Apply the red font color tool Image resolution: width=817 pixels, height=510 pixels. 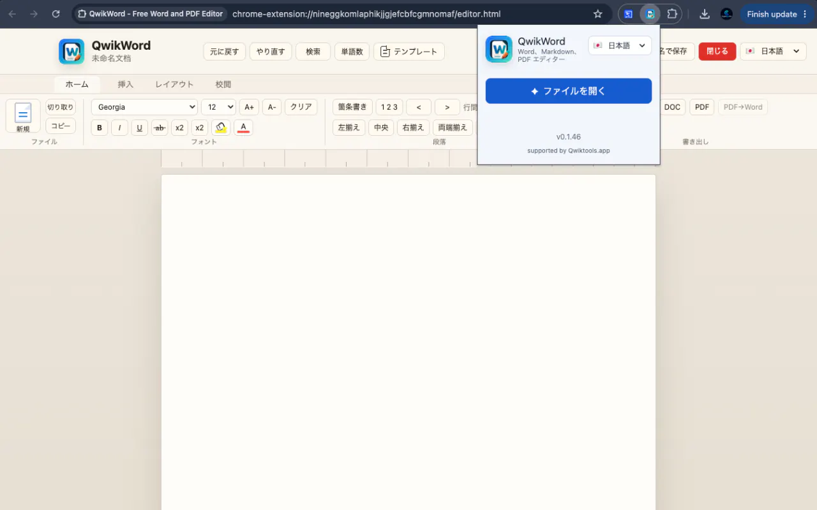(243, 127)
